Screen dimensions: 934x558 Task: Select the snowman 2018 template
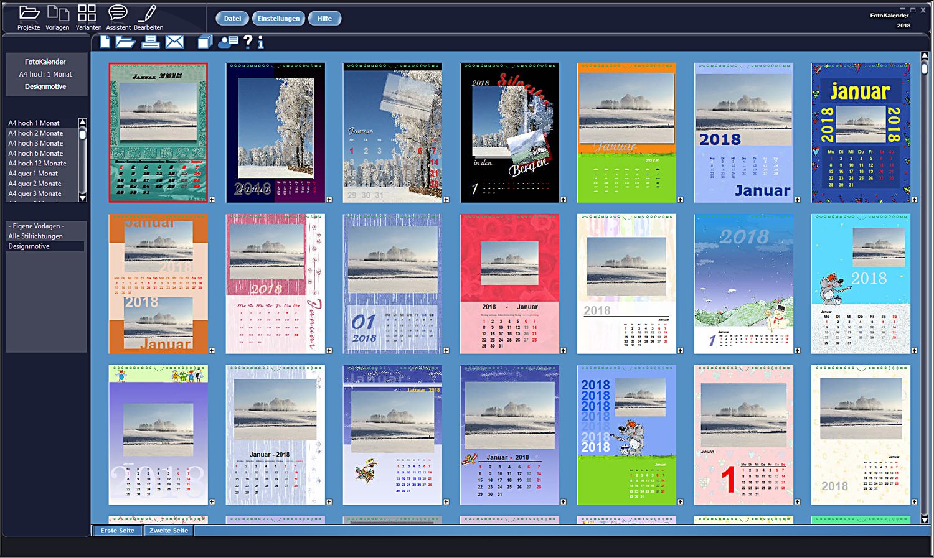[x=743, y=284]
